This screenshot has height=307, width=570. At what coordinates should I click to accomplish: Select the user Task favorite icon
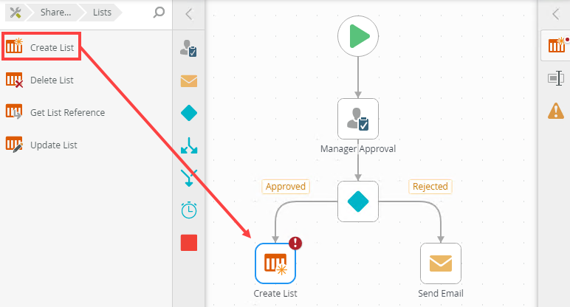coord(189,48)
